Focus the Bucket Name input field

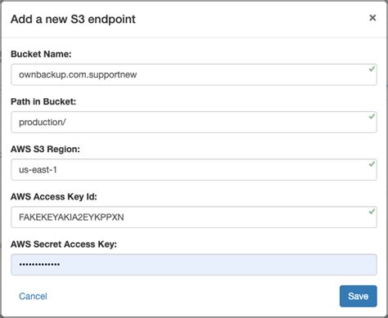[x=194, y=74]
